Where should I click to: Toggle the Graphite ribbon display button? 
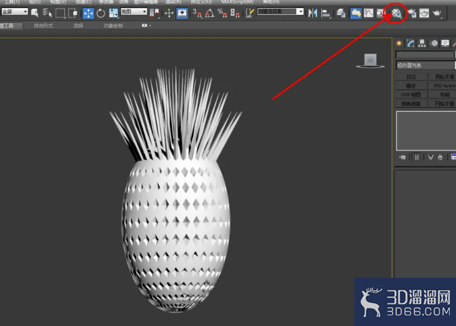[356, 13]
